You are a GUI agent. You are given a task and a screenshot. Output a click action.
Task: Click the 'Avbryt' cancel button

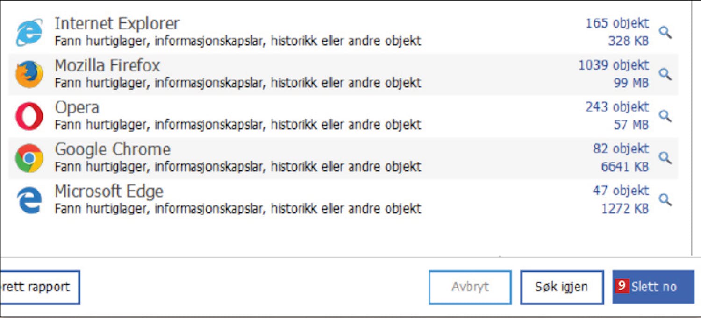pyautogui.click(x=470, y=287)
